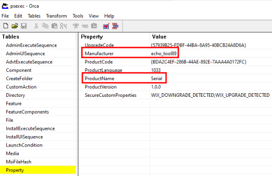The height and width of the screenshot is (176, 272).
Task: Click the Orca whale title bar icon
Action: pos(5,6)
